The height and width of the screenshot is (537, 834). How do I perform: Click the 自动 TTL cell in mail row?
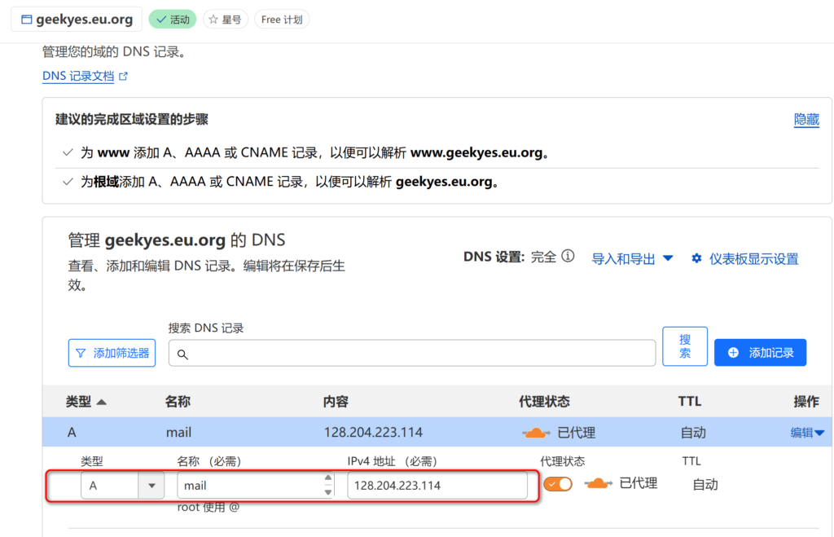point(693,433)
